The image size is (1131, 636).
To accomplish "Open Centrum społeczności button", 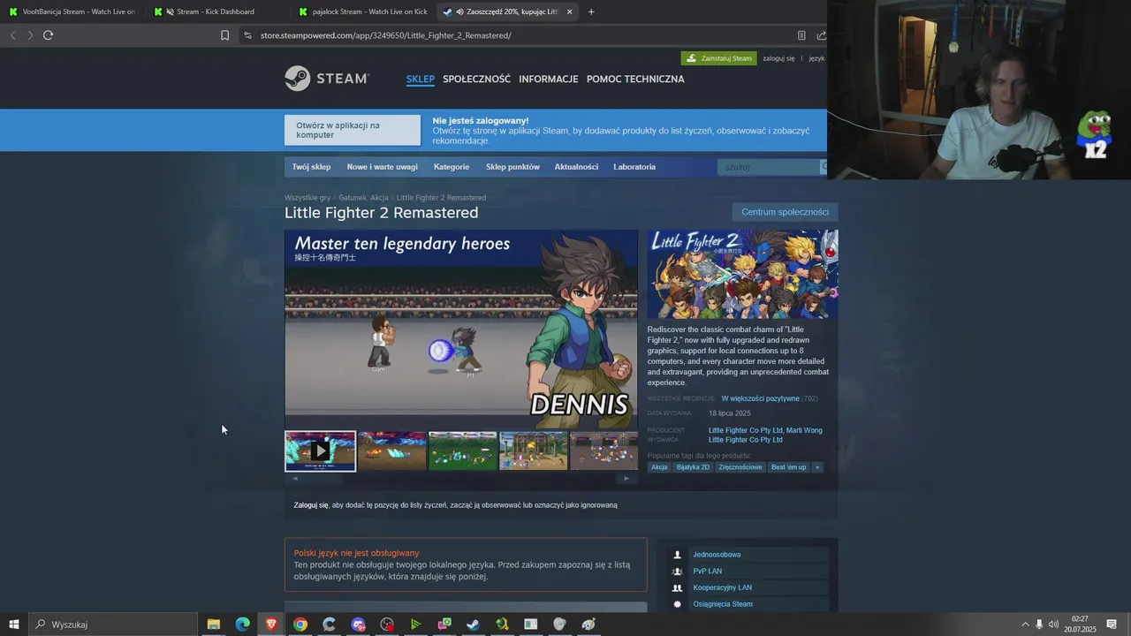I will point(785,212).
